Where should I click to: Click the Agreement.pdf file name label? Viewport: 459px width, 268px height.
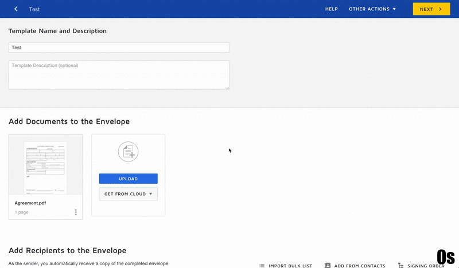click(x=31, y=203)
